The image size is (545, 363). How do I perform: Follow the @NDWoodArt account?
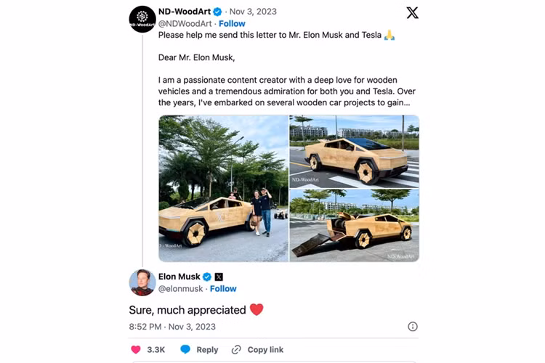(x=232, y=24)
